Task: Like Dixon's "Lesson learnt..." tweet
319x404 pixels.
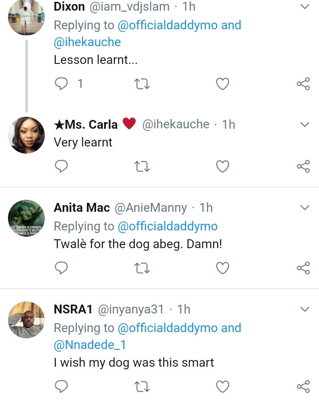Action: click(x=222, y=83)
